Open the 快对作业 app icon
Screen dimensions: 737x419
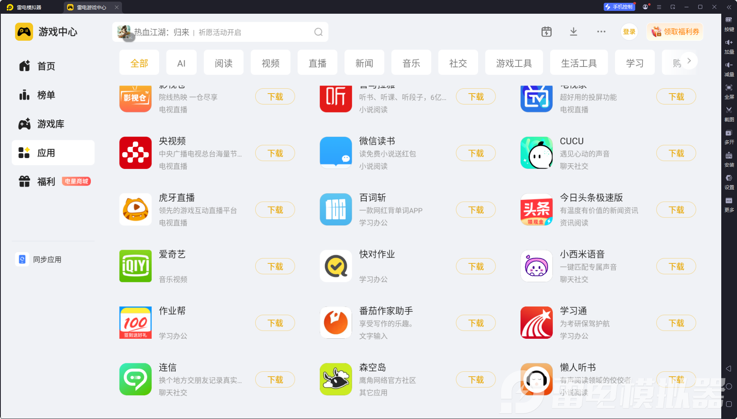[x=336, y=266]
